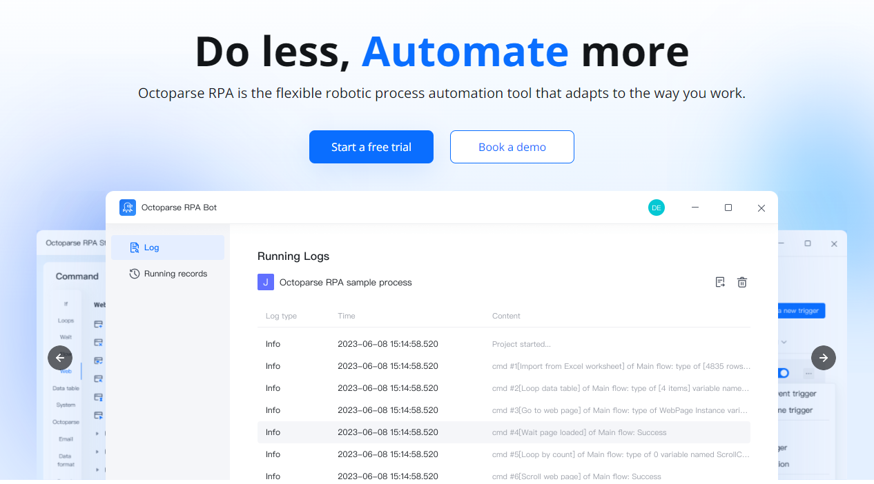Select the Octoparse command category
The image size is (874, 484).
66,422
